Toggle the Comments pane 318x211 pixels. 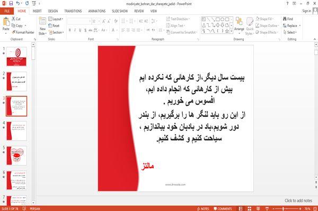223,208
